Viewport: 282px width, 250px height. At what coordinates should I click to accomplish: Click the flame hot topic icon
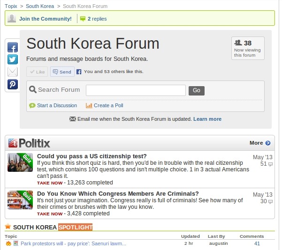(8, 243)
